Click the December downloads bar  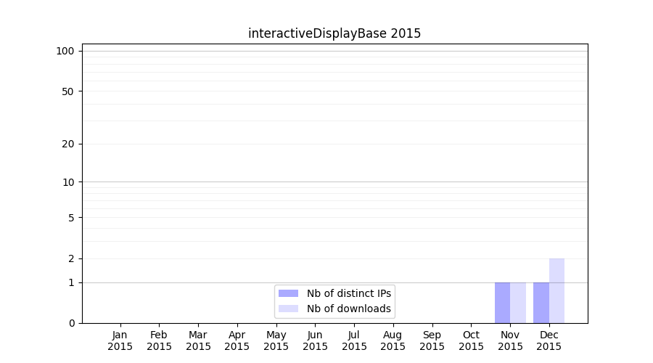[557, 290]
